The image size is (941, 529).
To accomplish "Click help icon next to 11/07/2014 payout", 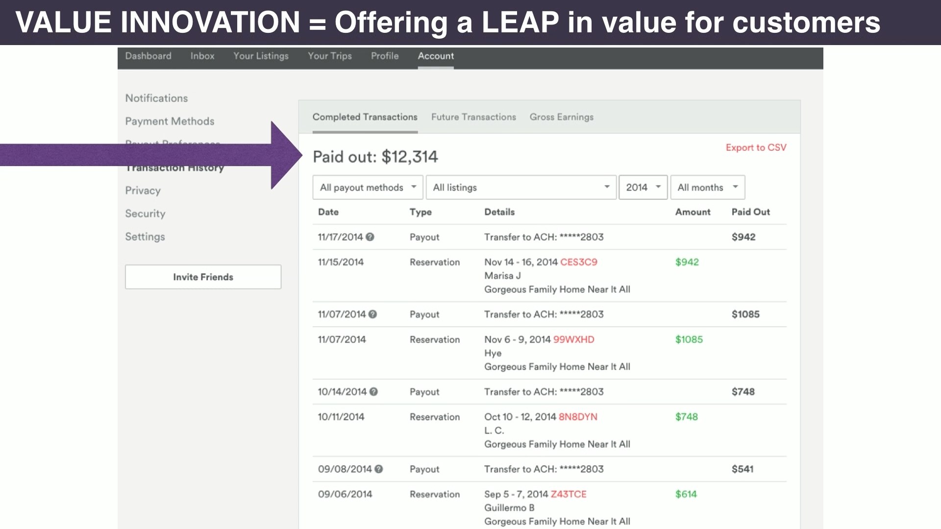I will point(373,314).
